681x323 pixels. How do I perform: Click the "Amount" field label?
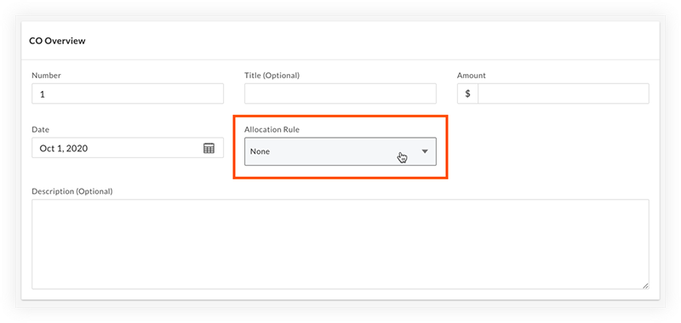472,76
